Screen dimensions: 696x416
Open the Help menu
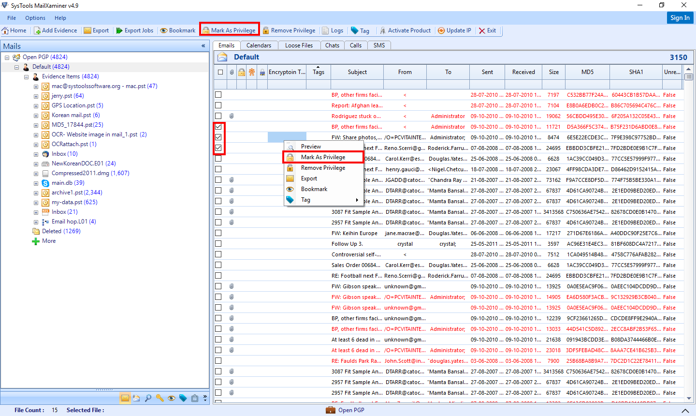60,18
